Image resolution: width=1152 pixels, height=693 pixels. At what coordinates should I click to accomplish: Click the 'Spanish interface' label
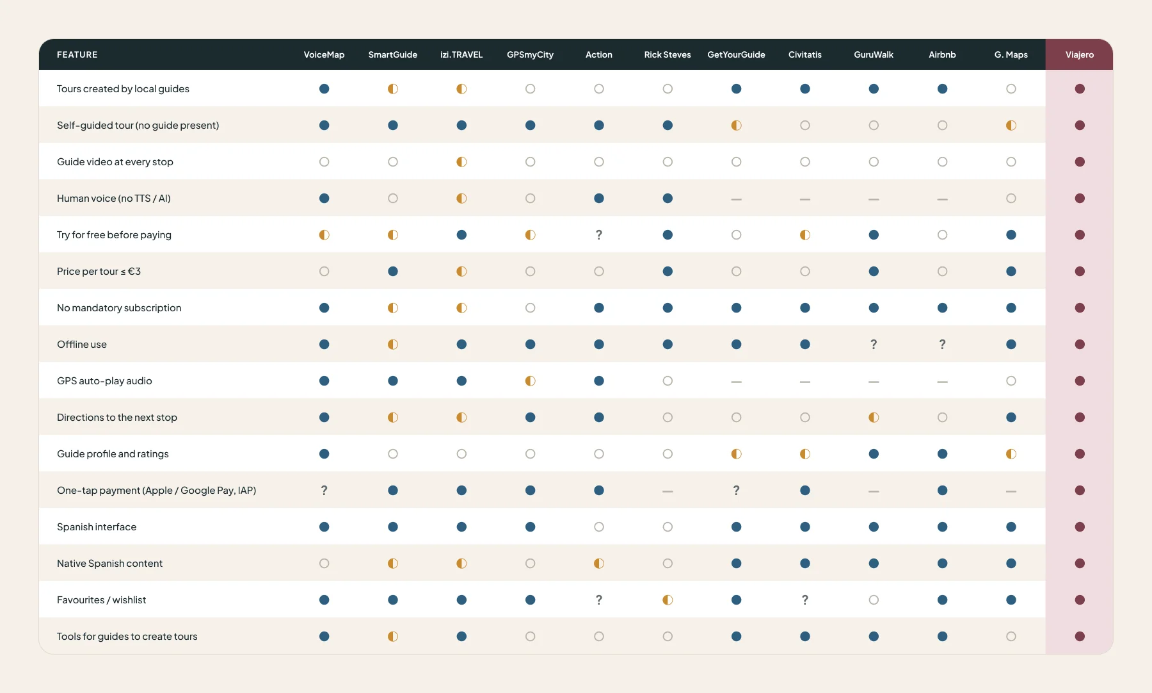click(97, 527)
